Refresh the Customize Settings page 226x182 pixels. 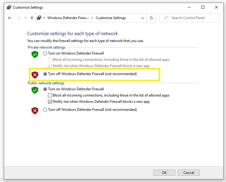(151, 18)
